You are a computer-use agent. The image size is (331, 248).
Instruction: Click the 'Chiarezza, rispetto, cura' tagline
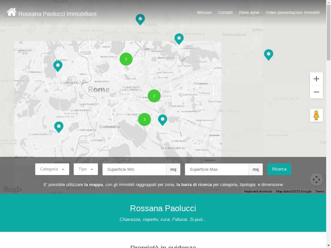click(163, 220)
